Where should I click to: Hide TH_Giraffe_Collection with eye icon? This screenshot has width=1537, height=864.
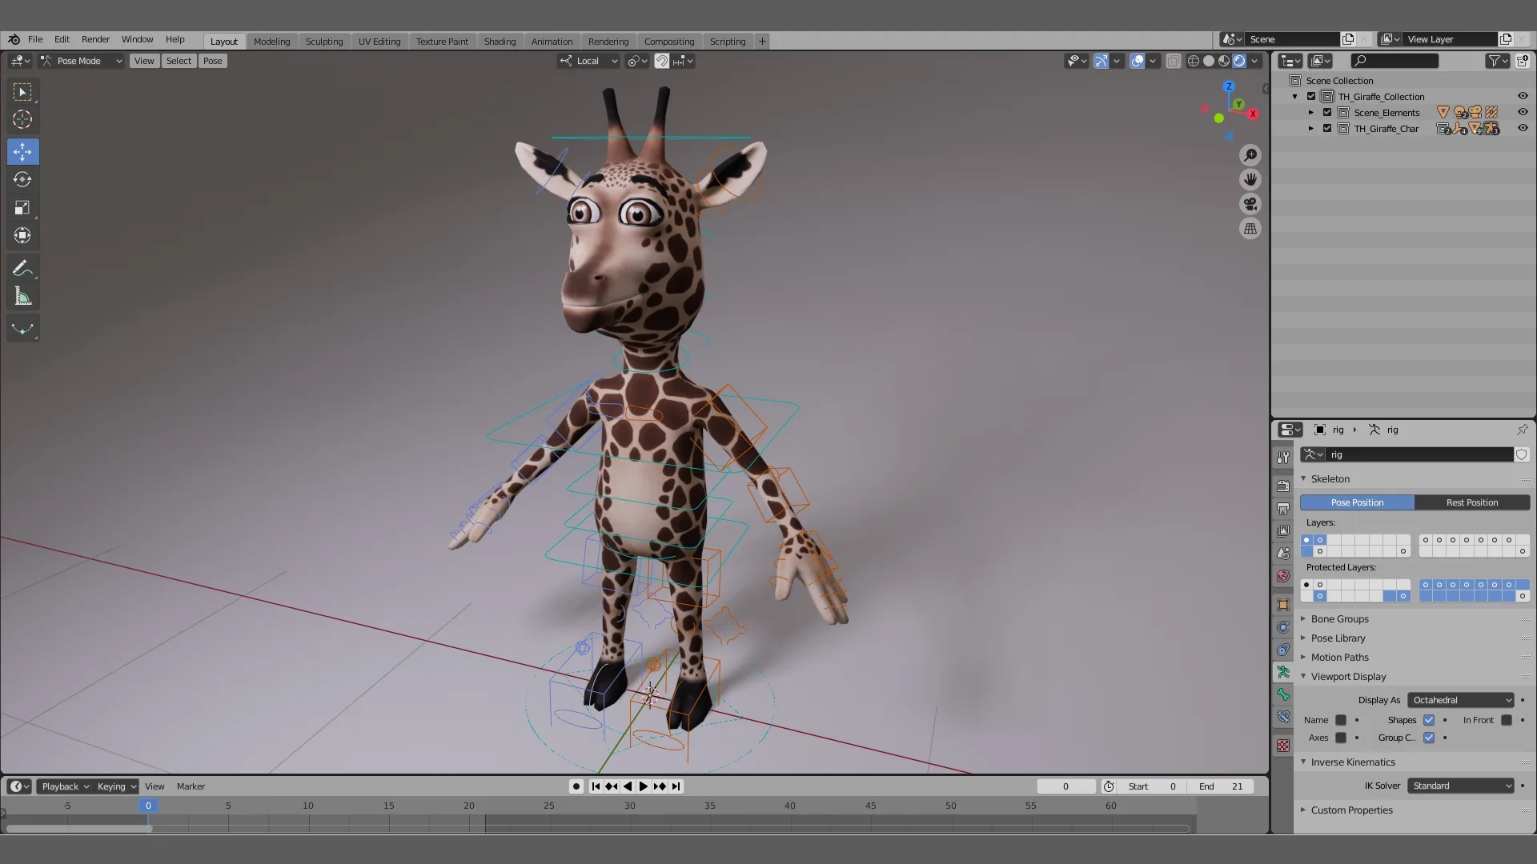click(1523, 97)
